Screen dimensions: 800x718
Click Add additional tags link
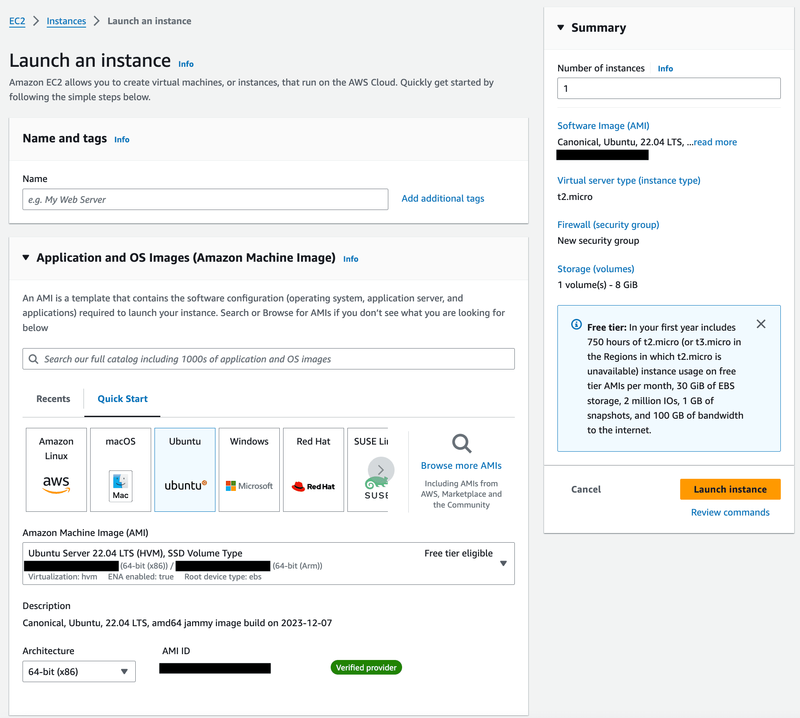443,198
